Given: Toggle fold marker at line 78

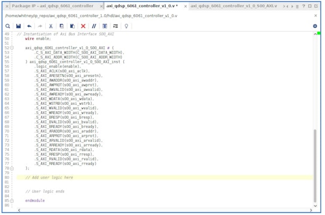Looking at the screenshot, I should click(12, 168).
